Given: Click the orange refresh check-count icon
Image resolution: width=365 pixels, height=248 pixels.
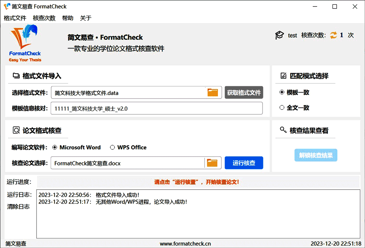Looking at the screenshot, I should [x=333, y=35].
